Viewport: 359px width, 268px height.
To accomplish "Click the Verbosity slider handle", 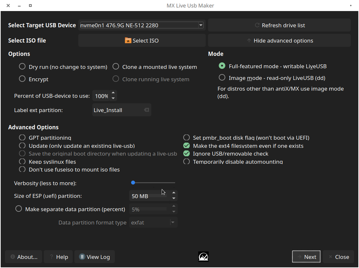I will pos(133,183).
